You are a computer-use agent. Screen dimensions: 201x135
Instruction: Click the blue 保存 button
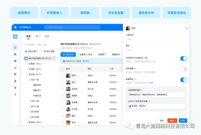coord(183,121)
